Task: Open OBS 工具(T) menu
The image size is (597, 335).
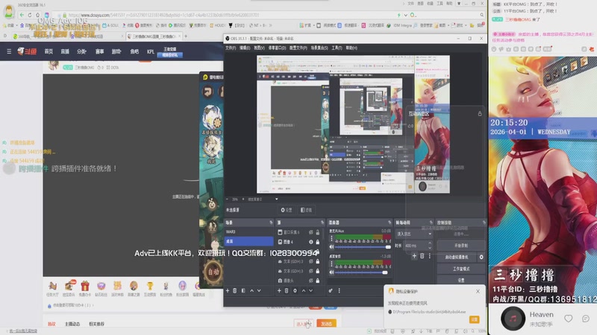Action: [x=337, y=48]
